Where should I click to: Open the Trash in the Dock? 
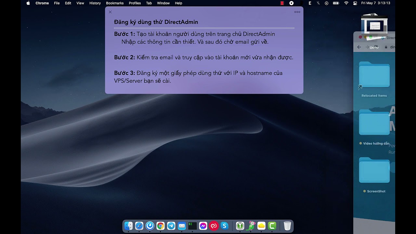point(287,226)
